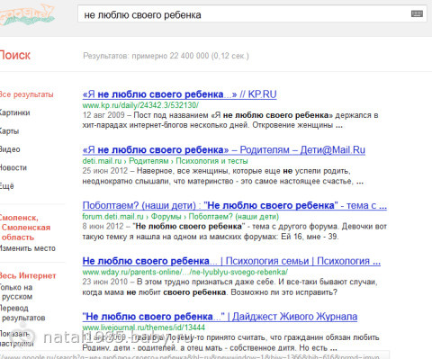The image size is (432, 359).
Task: Click the 'Психология и тесты' breadcrumb under deti.mail.ru
Action: tap(211, 161)
